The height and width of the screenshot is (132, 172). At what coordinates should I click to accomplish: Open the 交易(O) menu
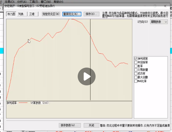tap(10, 2)
